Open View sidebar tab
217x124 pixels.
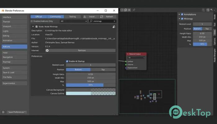click(215, 32)
